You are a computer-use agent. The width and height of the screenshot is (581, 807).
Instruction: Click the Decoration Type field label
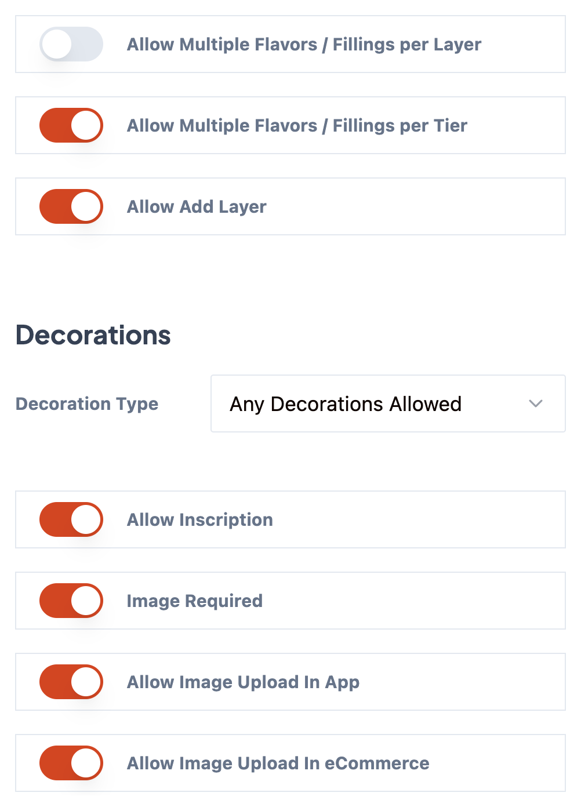(87, 403)
